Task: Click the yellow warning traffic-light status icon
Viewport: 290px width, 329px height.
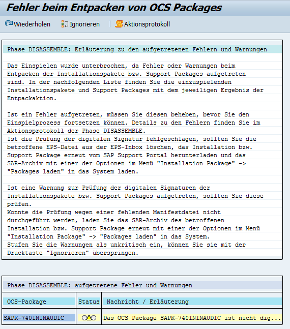Action: pos(89,318)
